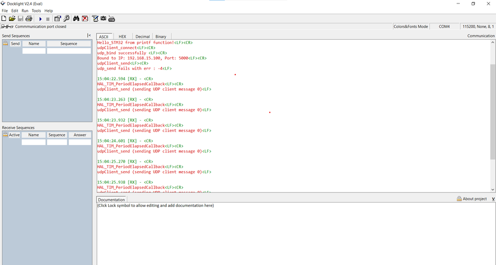The width and height of the screenshot is (496, 265).
Task: Click the 15:04:25.938 [RX] timestamp line
Action: tap(125, 182)
